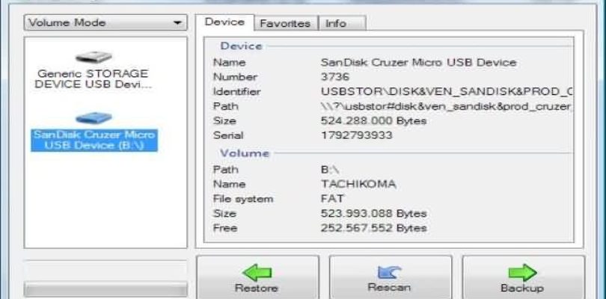Click the serial value 1792793933
The image size is (606, 299).
tap(356, 135)
